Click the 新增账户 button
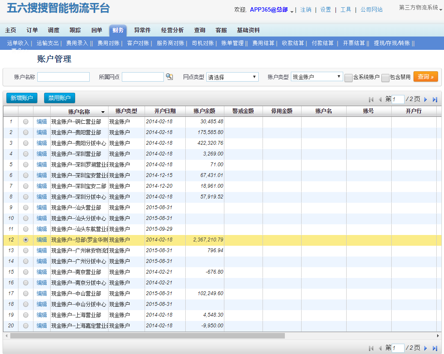This screenshot has width=444, height=354. 21,98
